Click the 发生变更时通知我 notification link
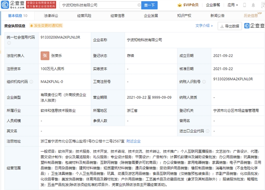Screen dimensions: 265x190 46,26
